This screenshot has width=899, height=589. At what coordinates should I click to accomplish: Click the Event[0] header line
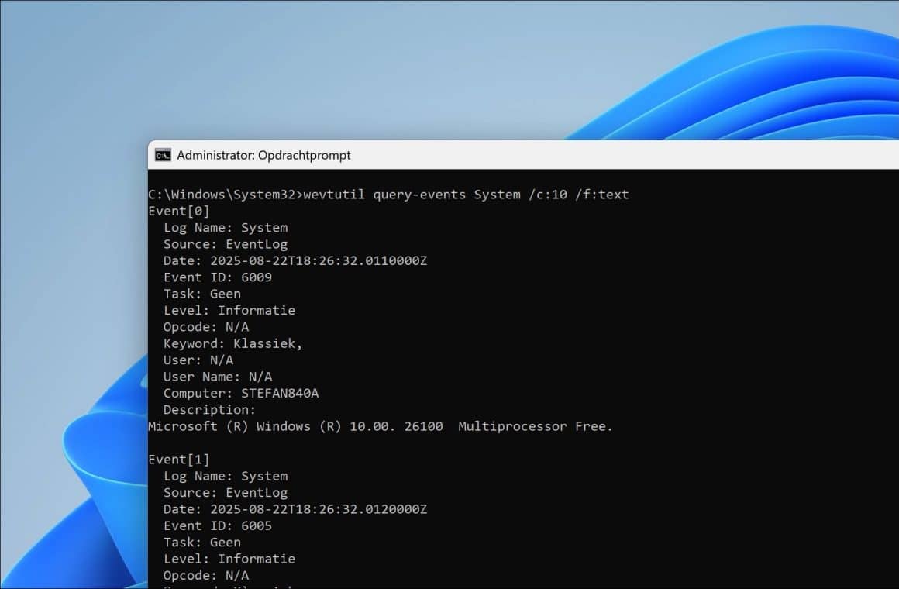coord(179,211)
